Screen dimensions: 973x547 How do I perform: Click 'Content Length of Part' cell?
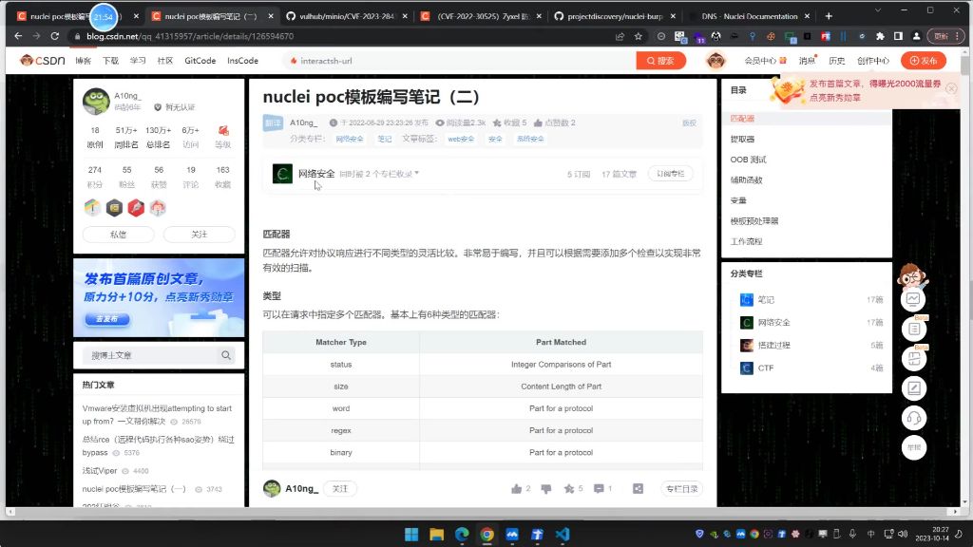tap(561, 387)
